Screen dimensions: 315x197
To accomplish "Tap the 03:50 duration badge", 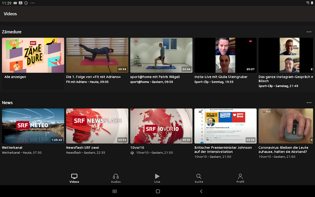I will 122,140.
